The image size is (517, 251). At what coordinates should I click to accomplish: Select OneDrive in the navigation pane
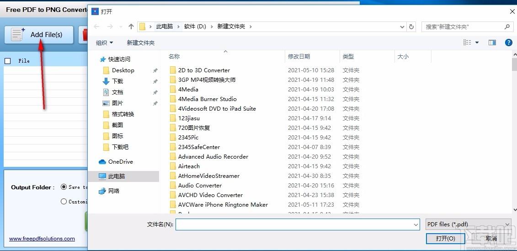tap(120, 162)
